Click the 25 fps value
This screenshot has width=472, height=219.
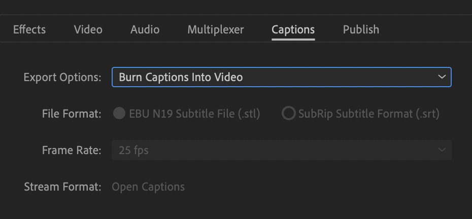tap(133, 150)
